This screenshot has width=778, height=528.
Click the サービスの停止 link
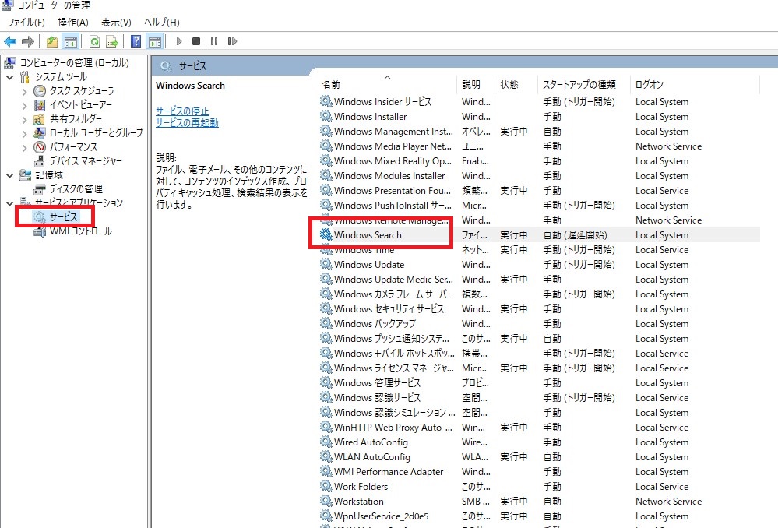pyautogui.click(x=182, y=111)
